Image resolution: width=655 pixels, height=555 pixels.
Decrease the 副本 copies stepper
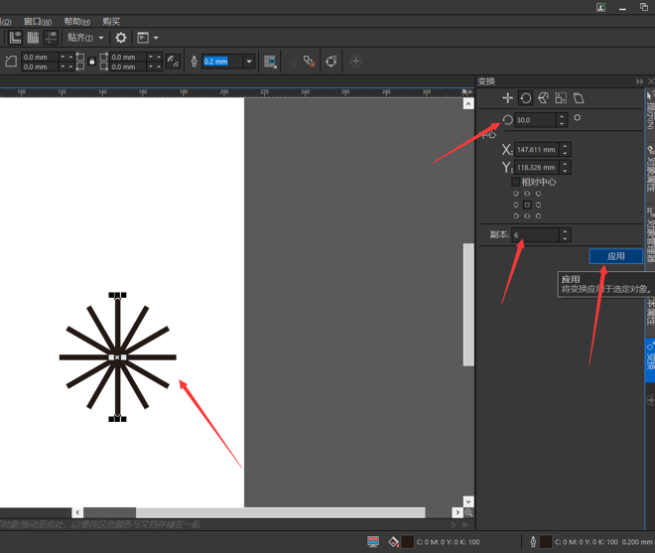click(565, 238)
